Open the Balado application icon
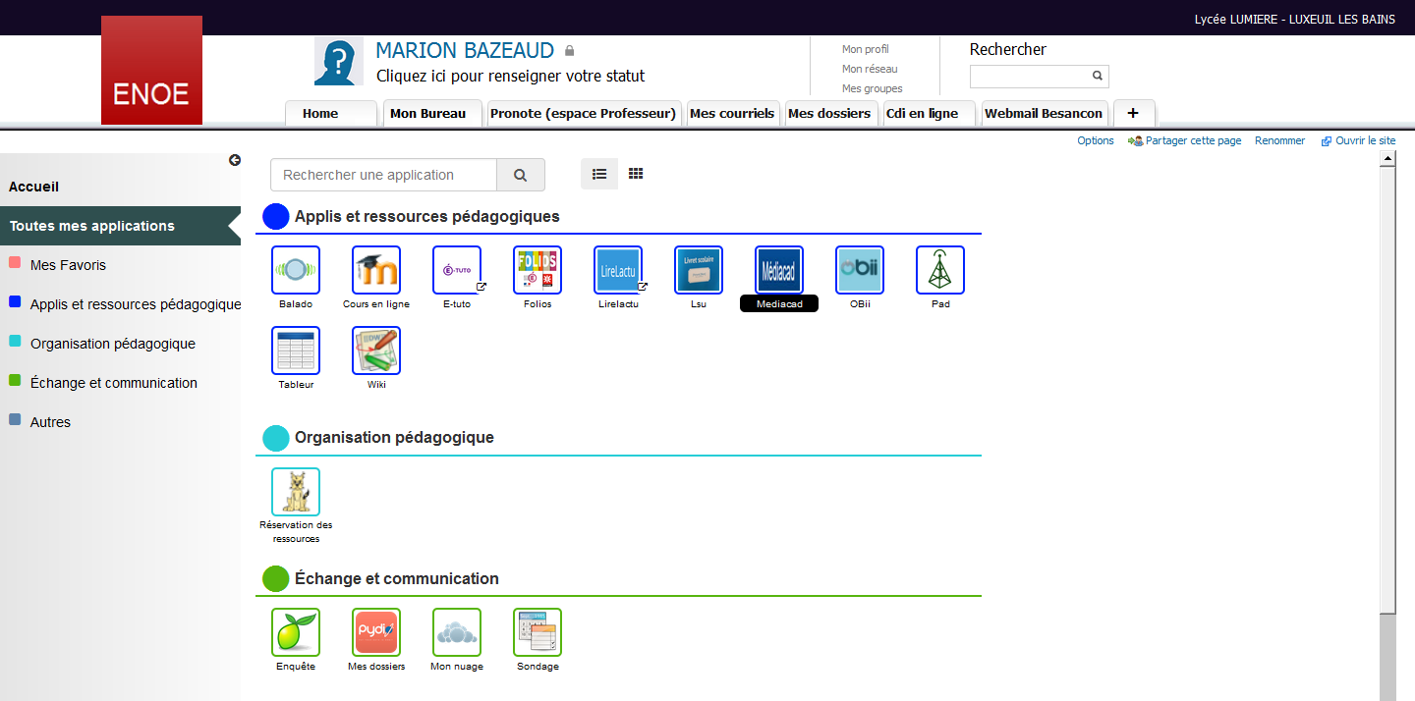 tap(296, 270)
